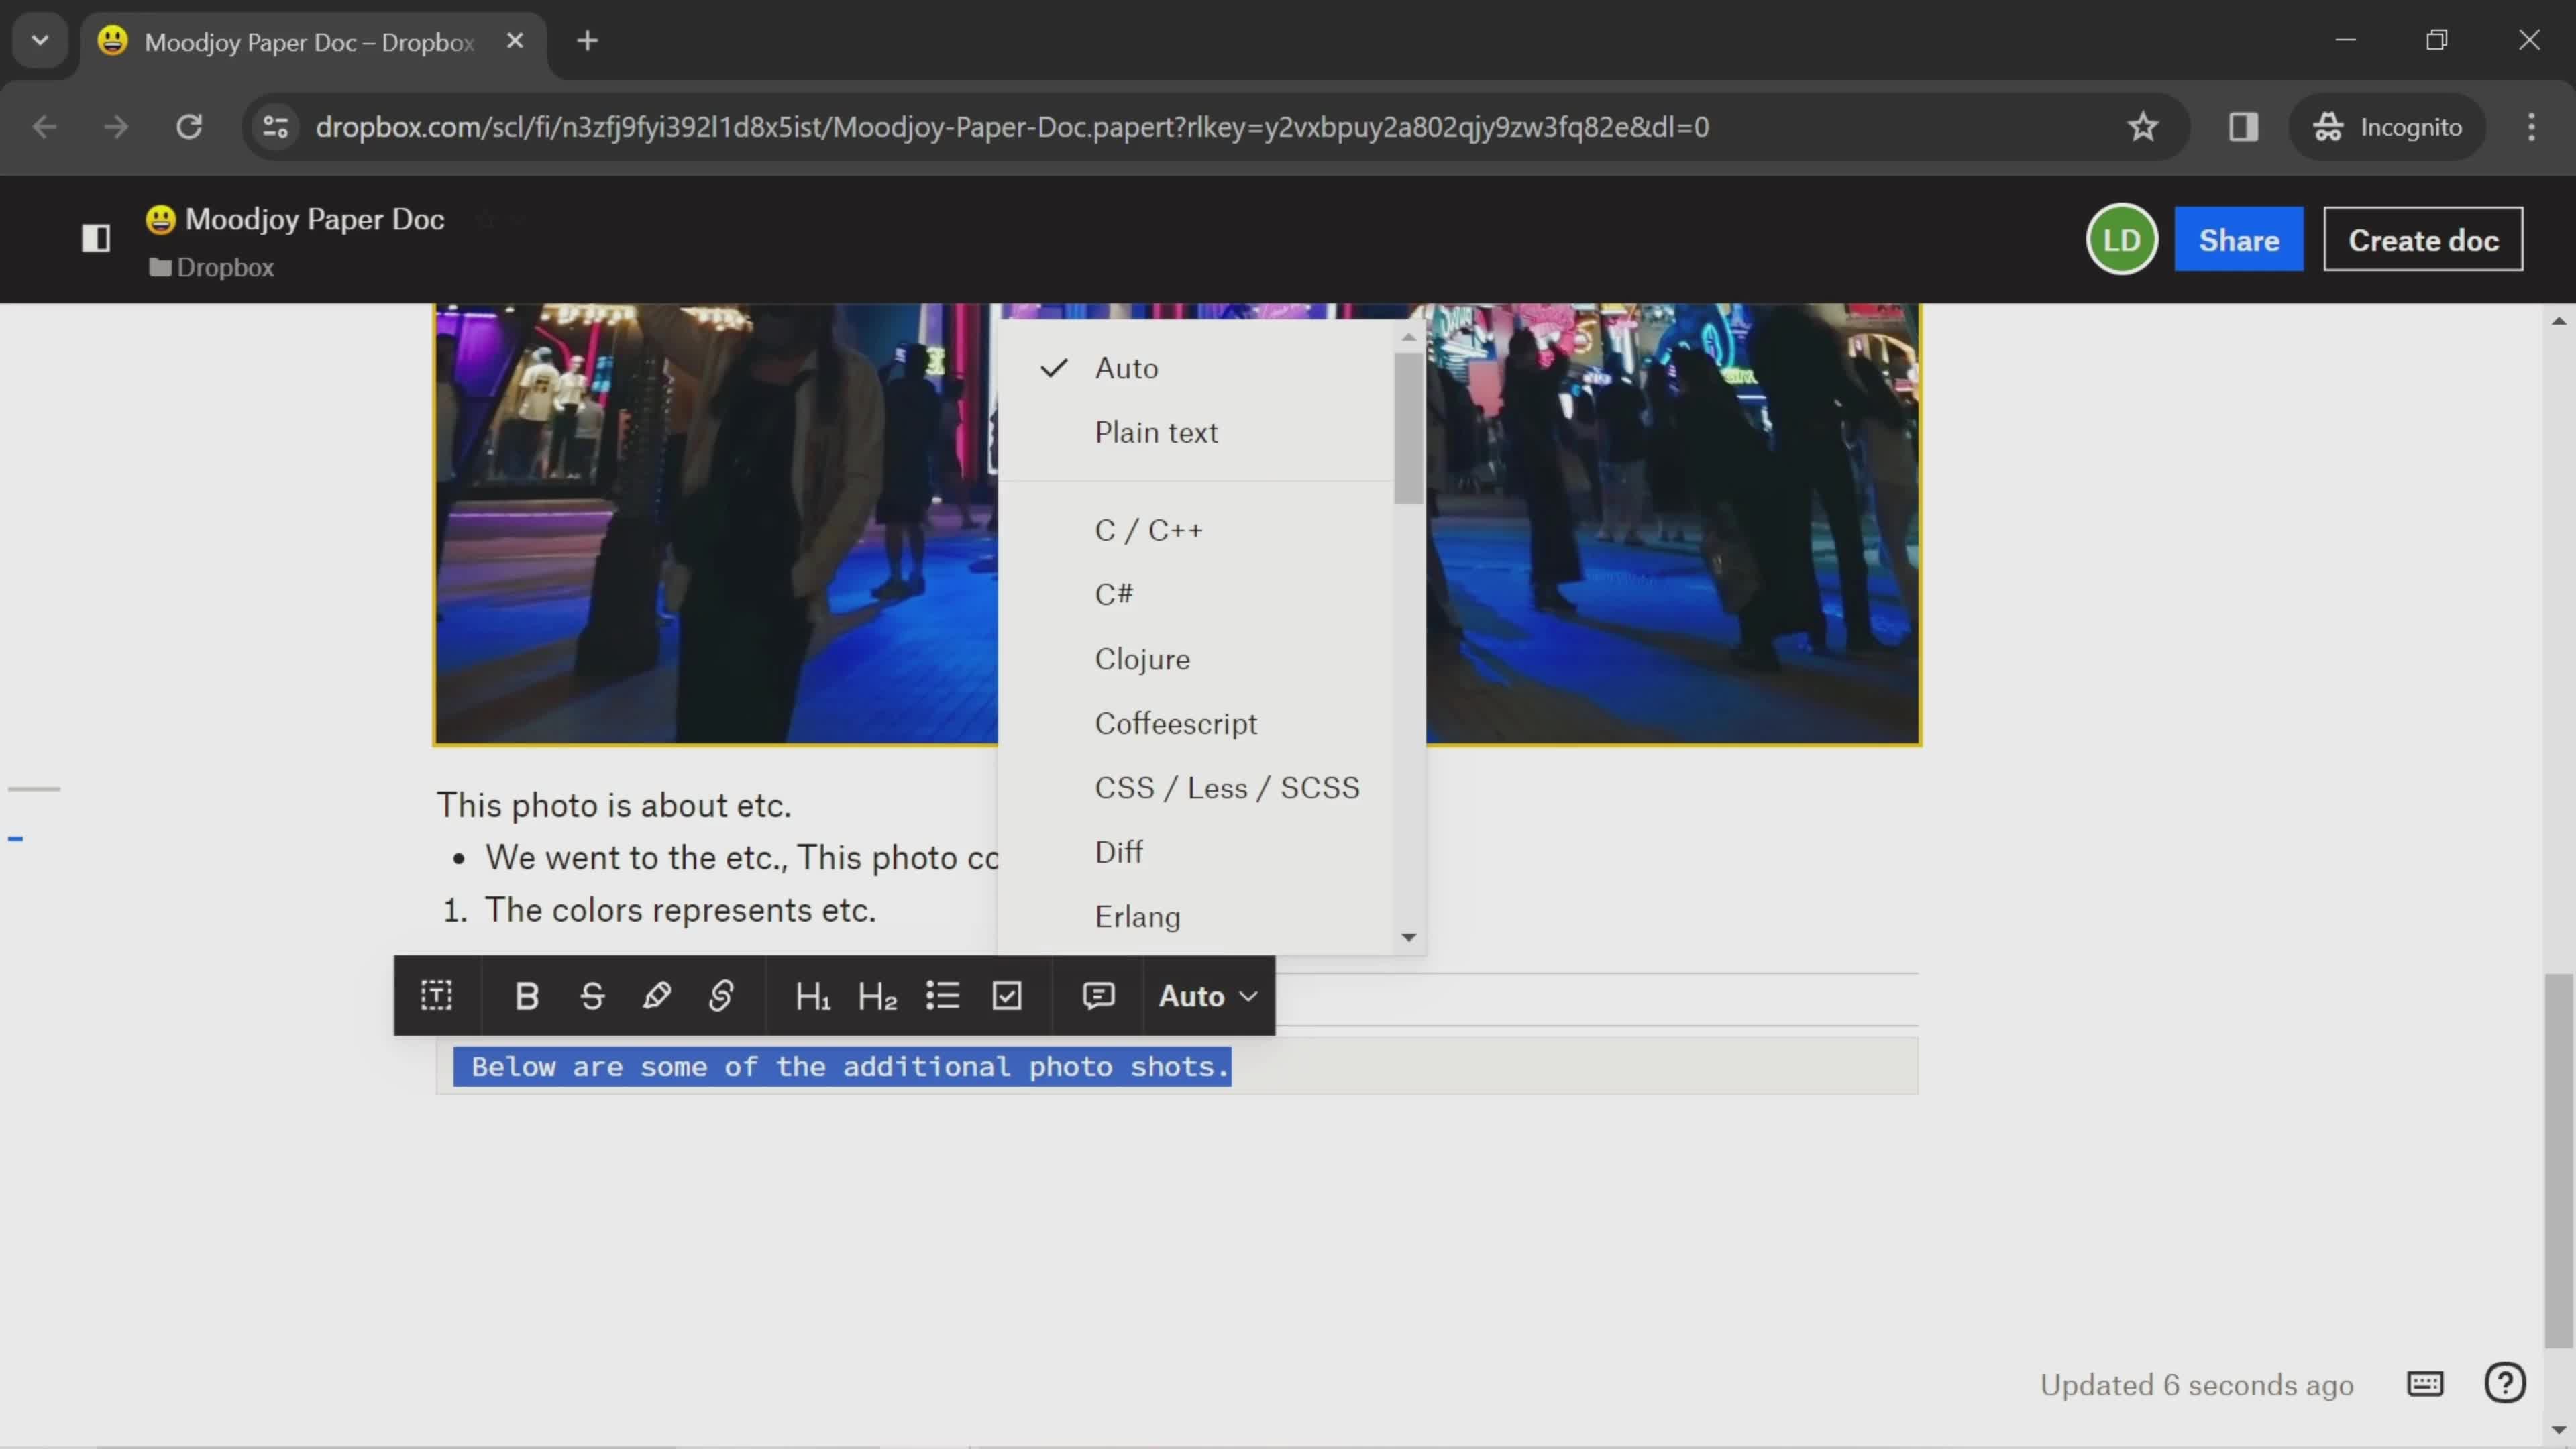Click the Create doc button

(2422, 240)
